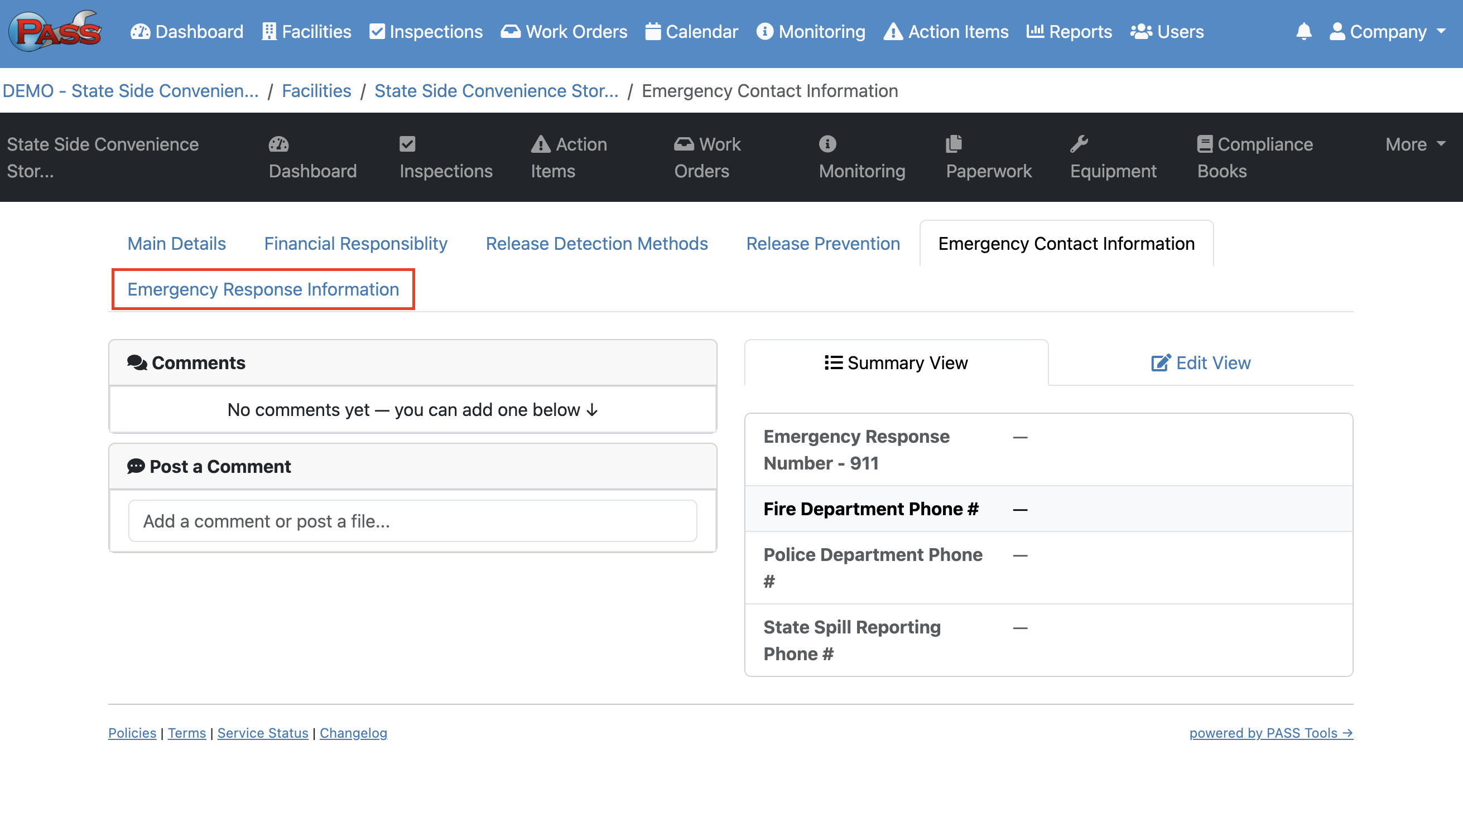Open Compliance Books in facility bar
The height and width of the screenshot is (813, 1463).
(x=1254, y=157)
